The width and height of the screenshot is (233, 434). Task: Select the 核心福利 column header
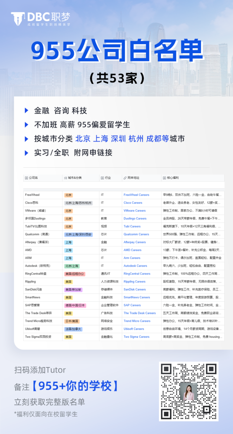coord(193,178)
